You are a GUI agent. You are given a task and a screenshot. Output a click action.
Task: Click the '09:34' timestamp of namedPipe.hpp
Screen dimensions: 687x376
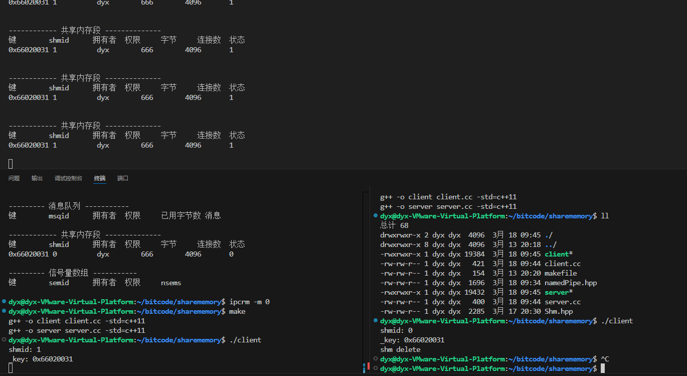coord(531,283)
